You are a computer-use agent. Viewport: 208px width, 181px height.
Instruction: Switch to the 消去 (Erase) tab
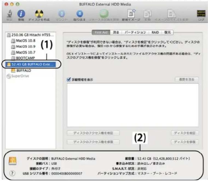point(116,32)
